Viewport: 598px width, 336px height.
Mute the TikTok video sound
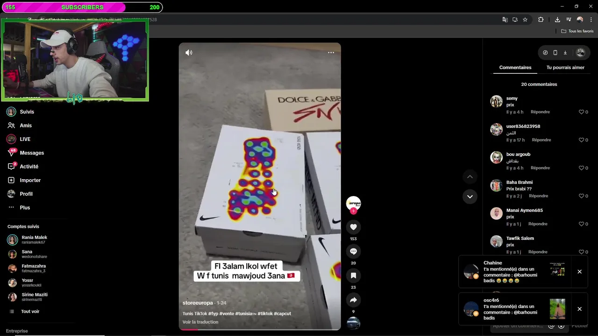(189, 53)
